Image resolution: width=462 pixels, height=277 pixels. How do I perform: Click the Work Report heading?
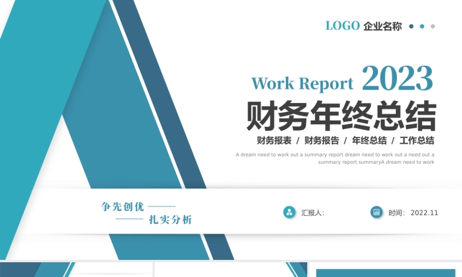[302, 83]
